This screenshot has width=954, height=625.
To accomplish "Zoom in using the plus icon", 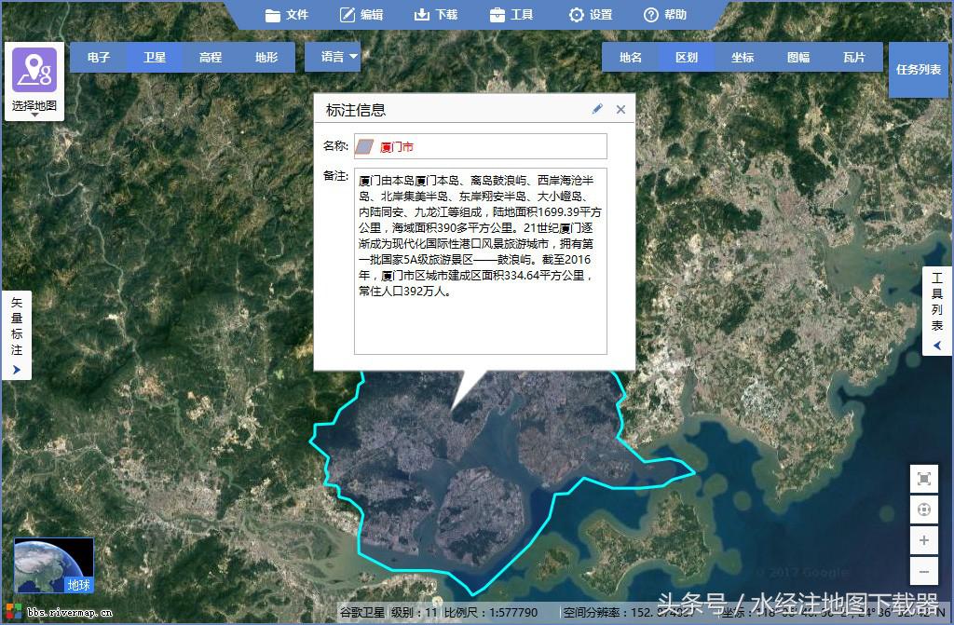I will click(x=923, y=540).
